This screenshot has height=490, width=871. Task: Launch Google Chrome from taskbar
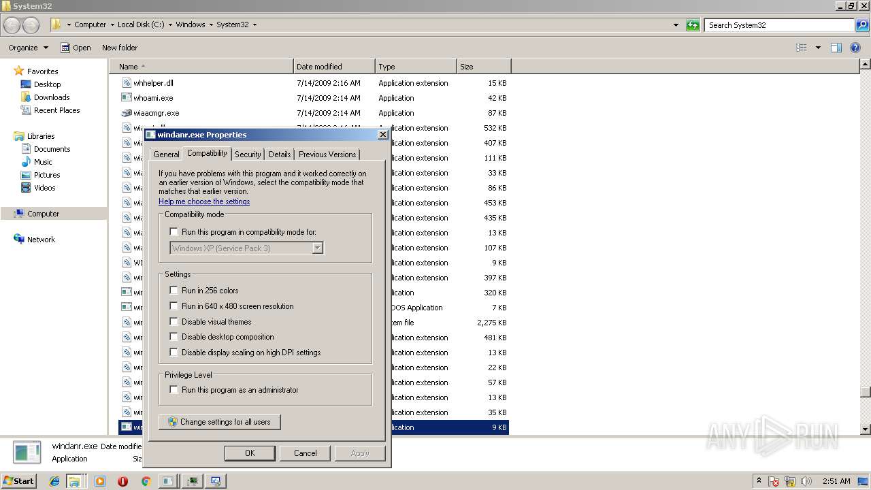146,481
